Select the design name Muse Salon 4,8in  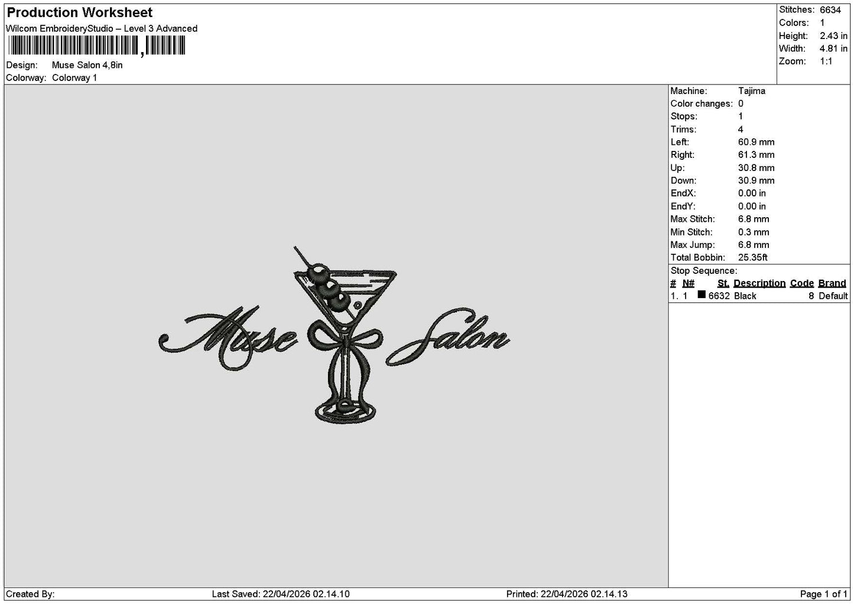pyautogui.click(x=87, y=65)
